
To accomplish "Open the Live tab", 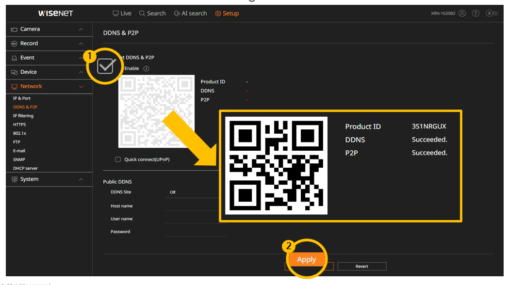I will click(122, 14).
